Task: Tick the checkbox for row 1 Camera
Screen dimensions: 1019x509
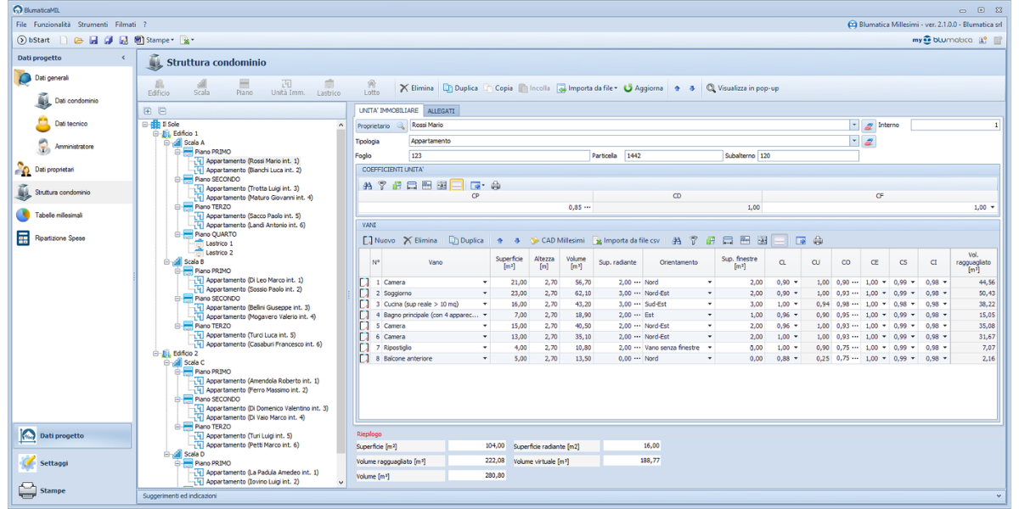Action: pos(363,282)
